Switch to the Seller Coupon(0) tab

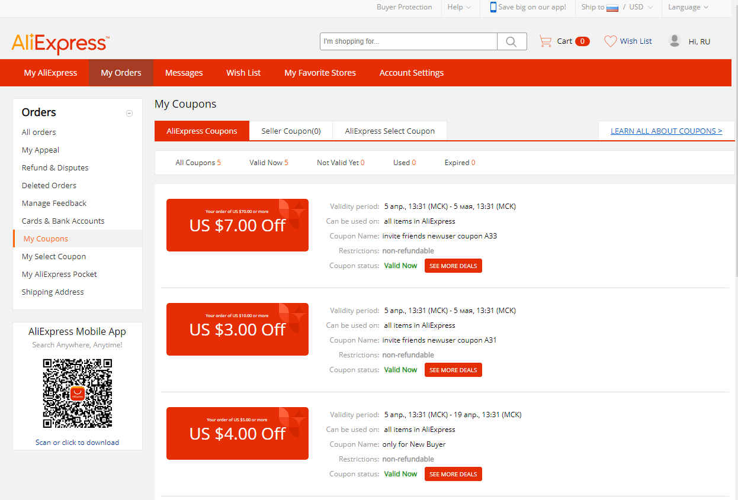point(291,131)
